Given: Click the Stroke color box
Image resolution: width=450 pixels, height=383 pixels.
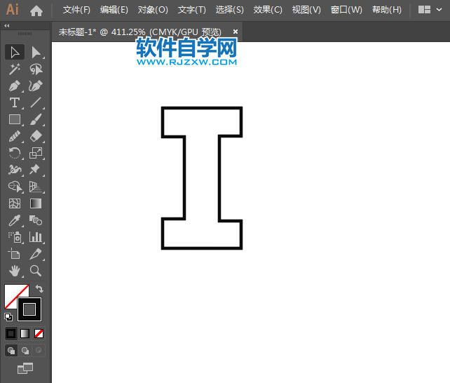Looking at the screenshot, I should [x=29, y=309].
